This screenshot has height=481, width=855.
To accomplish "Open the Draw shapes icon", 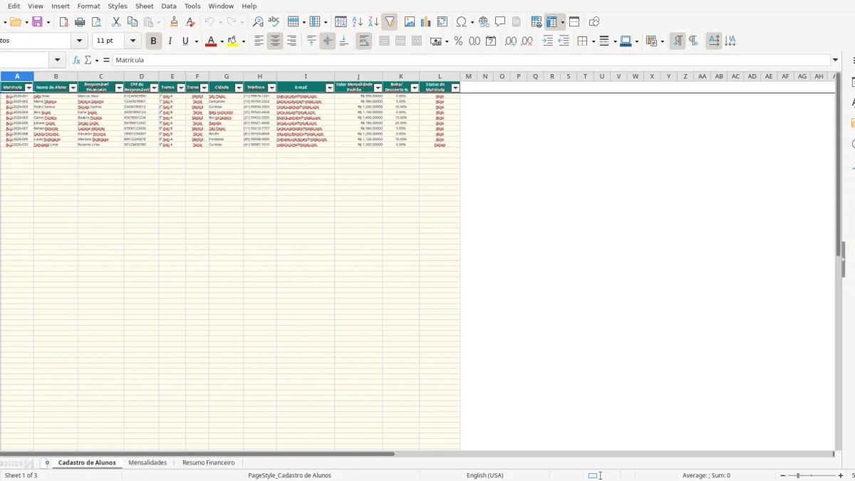I will click(x=594, y=22).
